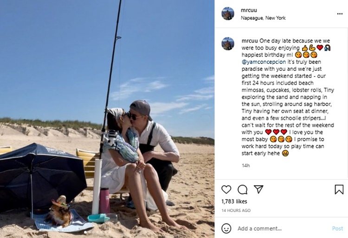Click the 14 HOURS AGO timestamp
The image size is (348, 238).
click(236, 210)
